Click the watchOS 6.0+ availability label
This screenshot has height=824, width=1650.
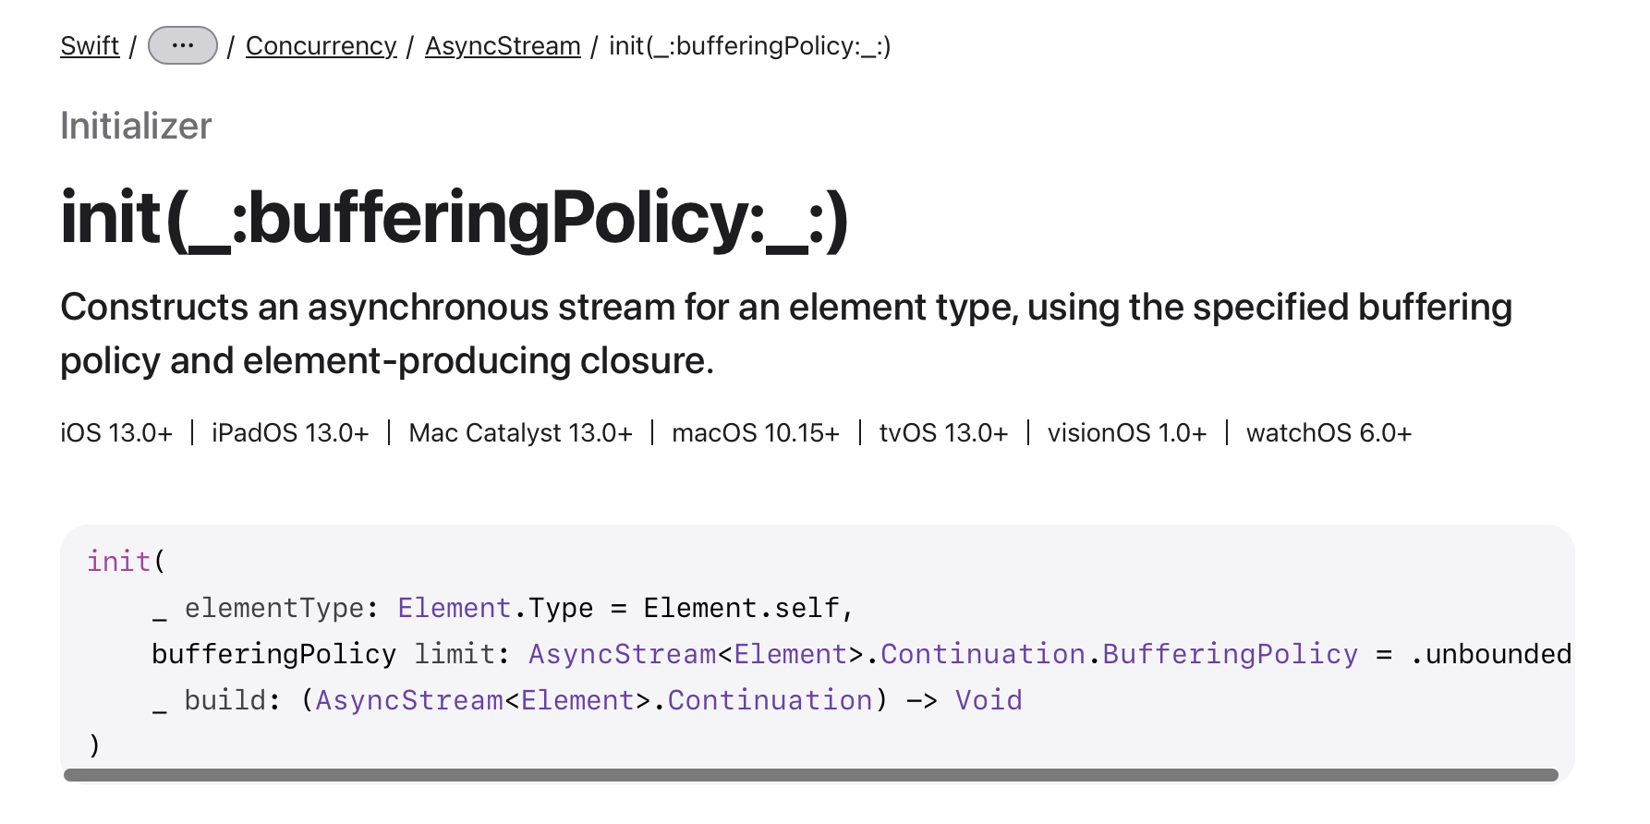click(x=1328, y=432)
